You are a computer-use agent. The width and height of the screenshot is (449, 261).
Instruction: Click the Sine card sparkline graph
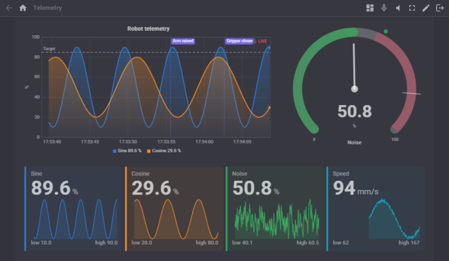pos(75,219)
